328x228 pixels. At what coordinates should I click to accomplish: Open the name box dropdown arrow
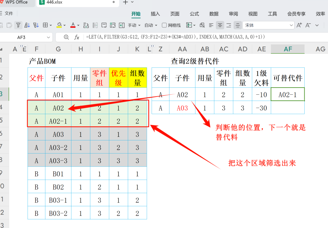click(48, 37)
